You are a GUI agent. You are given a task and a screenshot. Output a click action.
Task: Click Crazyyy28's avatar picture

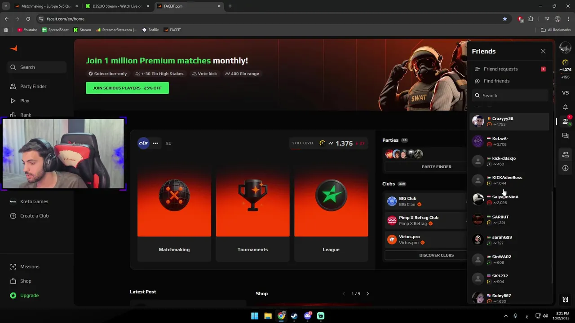[x=478, y=121]
